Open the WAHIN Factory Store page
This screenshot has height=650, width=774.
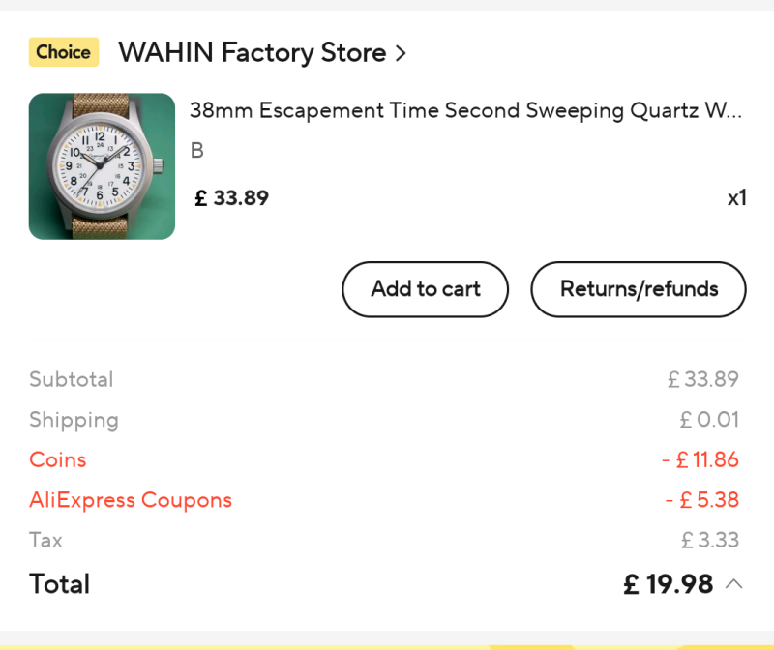click(252, 52)
